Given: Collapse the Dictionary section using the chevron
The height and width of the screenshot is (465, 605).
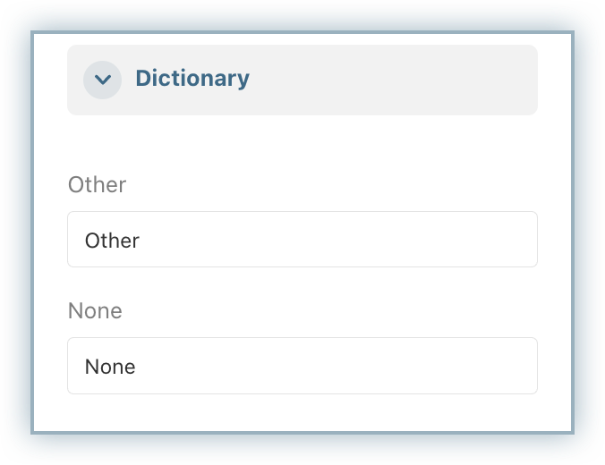Looking at the screenshot, I should [x=103, y=80].
